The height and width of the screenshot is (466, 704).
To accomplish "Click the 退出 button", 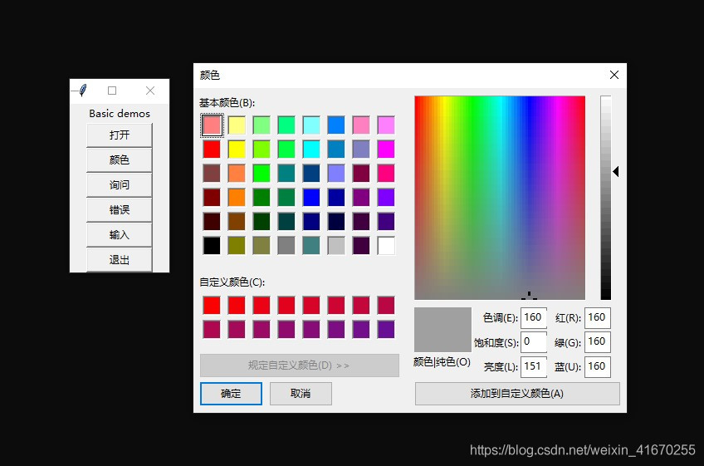I will point(120,260).
